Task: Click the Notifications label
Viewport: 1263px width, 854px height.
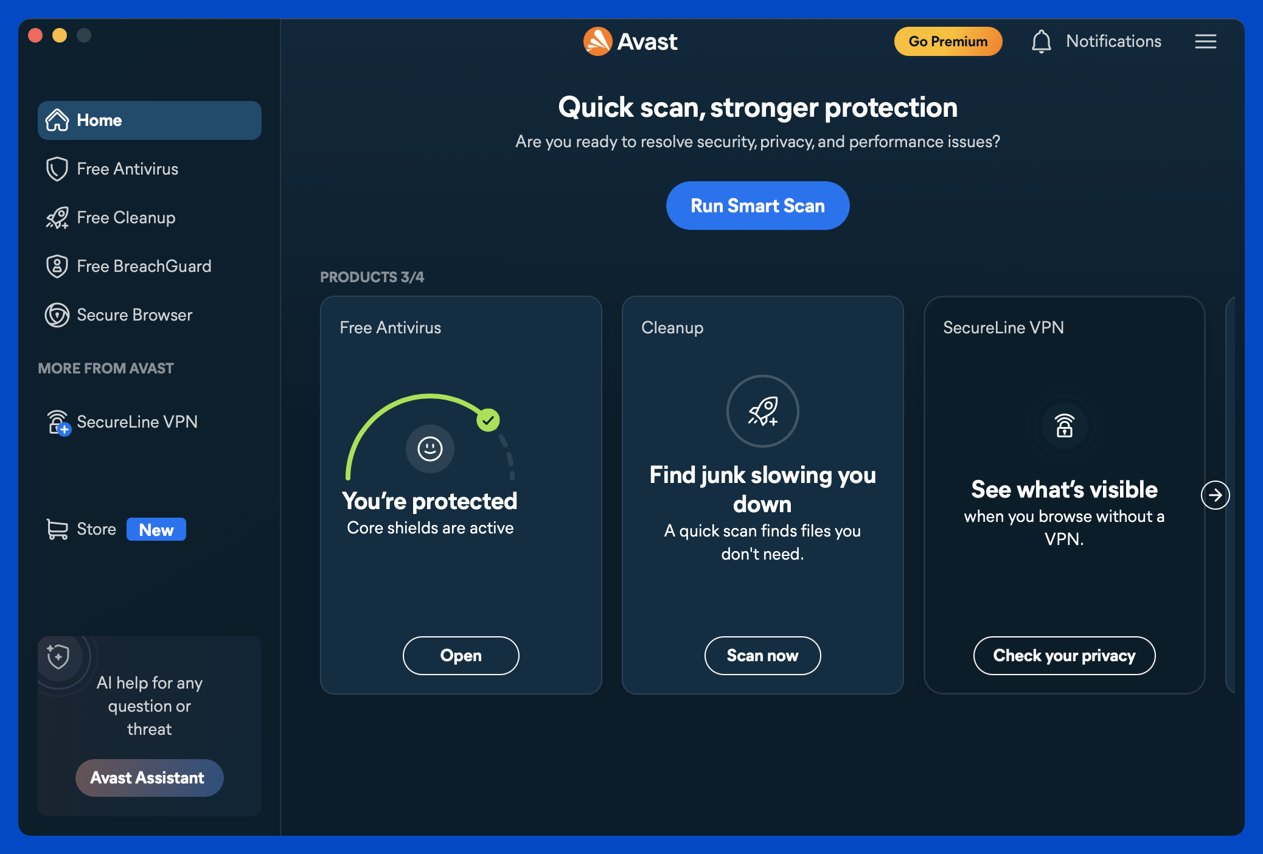Action: point(1113,41)
